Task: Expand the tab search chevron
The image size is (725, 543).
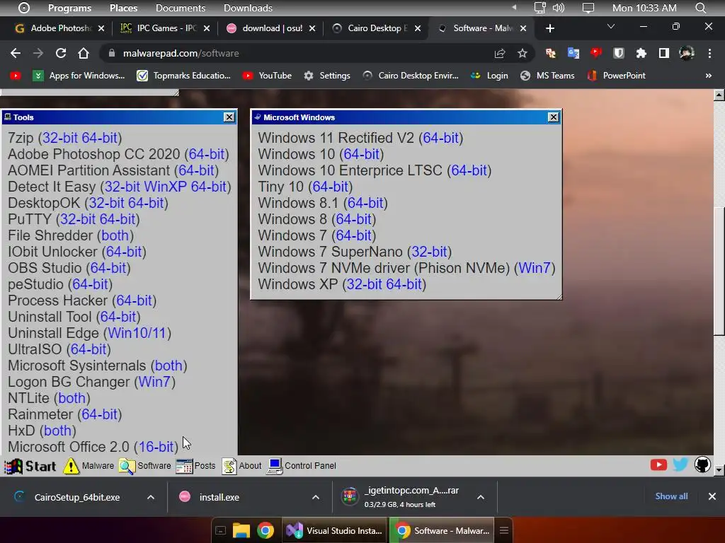Action: point(611,26)
